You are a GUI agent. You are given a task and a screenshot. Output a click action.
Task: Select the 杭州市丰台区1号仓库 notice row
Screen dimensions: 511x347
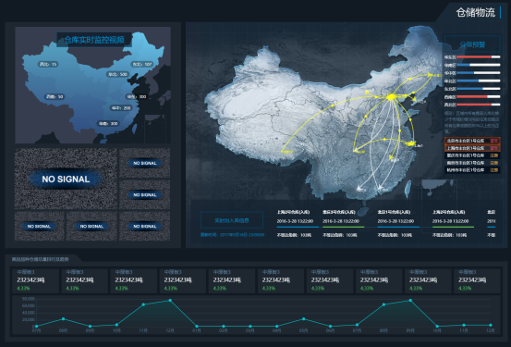coord(472,169)
